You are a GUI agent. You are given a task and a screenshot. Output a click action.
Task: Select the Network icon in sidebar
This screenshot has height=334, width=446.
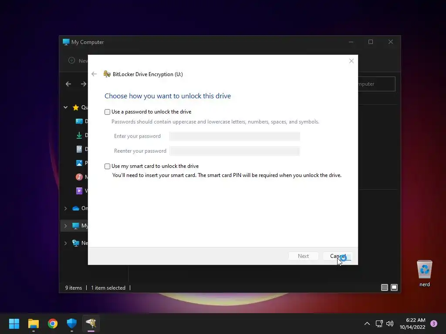(x=76, y=243)
